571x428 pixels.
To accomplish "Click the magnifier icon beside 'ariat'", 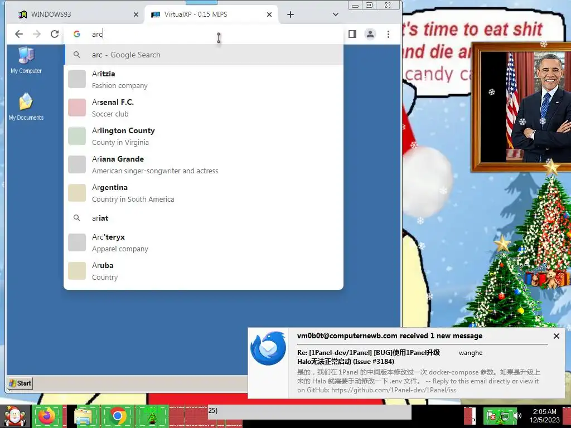I will (x=77, y=218).
